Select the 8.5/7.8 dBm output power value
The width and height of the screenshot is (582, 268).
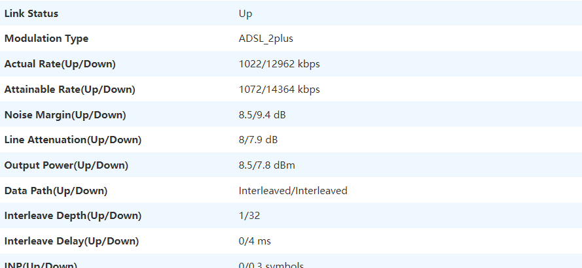click(267, 165)
